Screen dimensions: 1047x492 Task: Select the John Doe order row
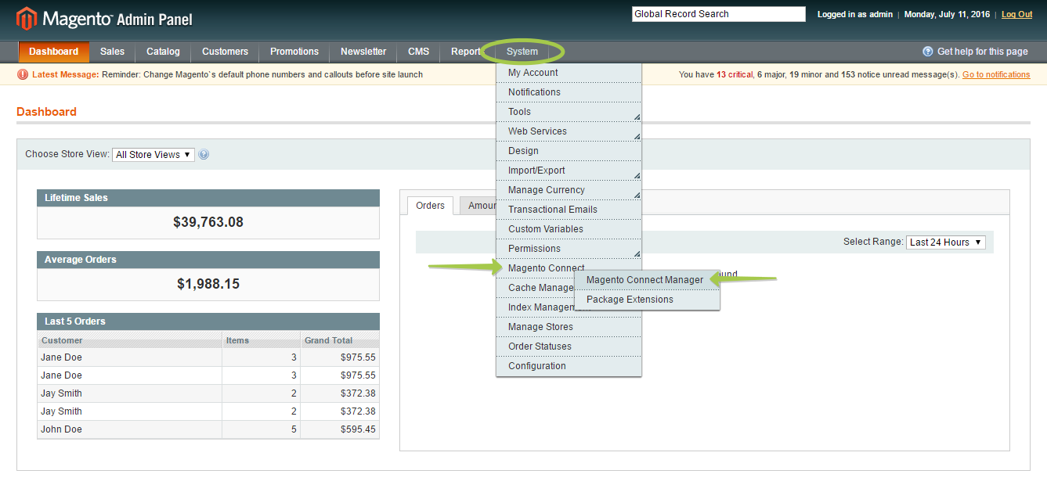tap(208, 429)
